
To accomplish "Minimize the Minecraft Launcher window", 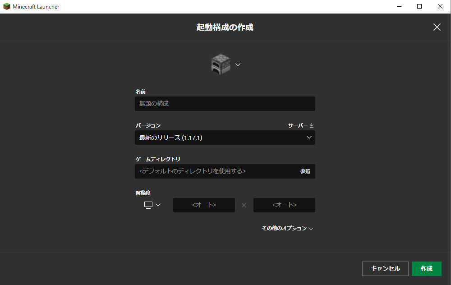I will click(399, 6).
